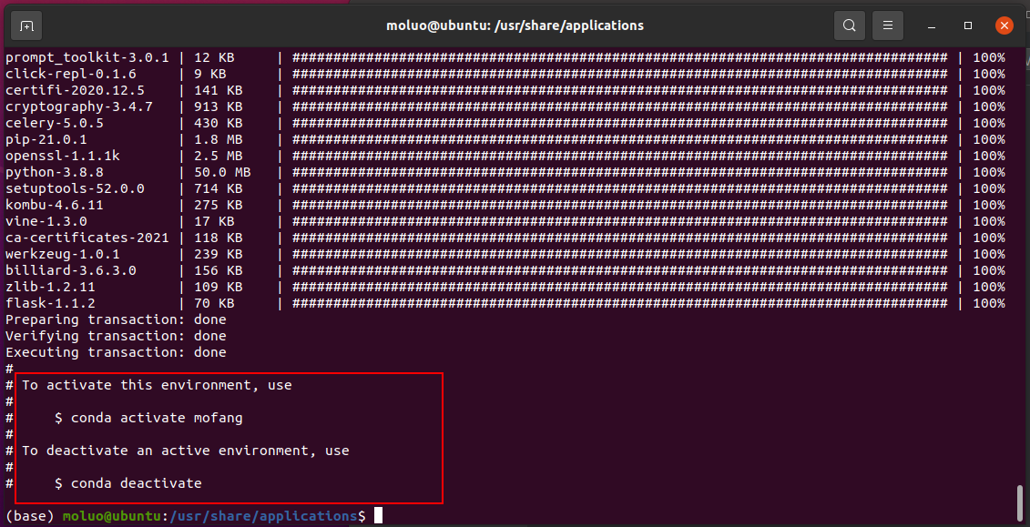Click the /usr/share/applications path in prompt
The height and width of the screenshot is (527, 1030).
263,516
